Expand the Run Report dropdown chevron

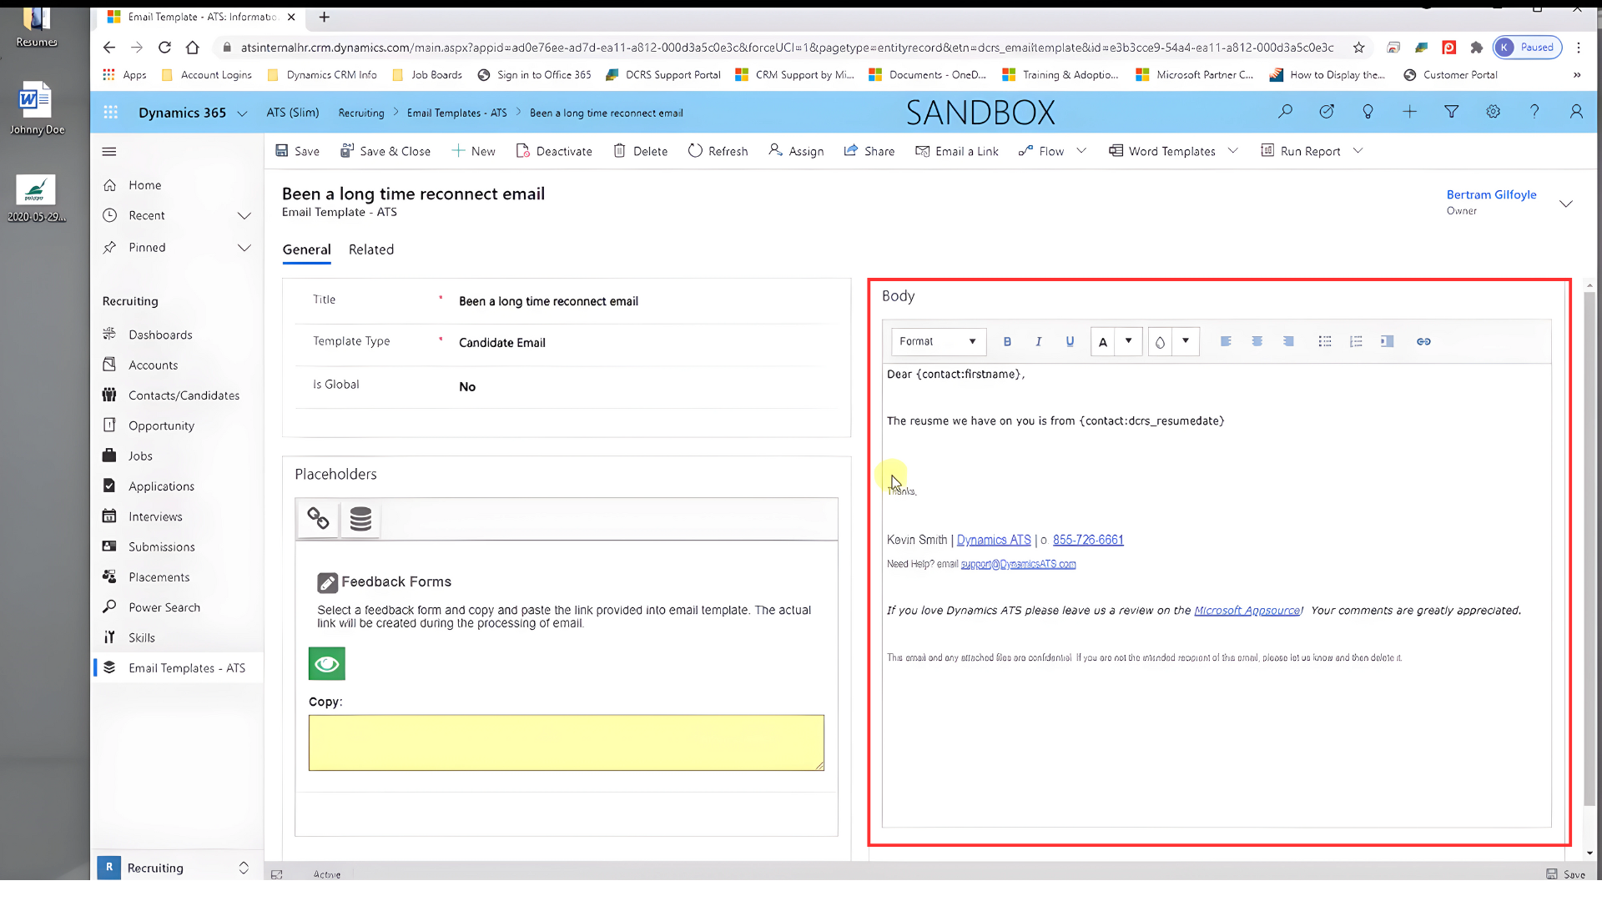[x=1358, y=151]
